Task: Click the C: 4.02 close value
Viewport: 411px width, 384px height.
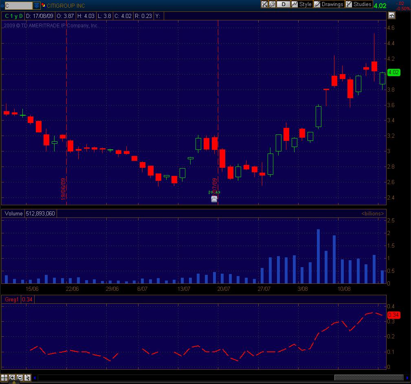Action: click(x=123, y=16)
